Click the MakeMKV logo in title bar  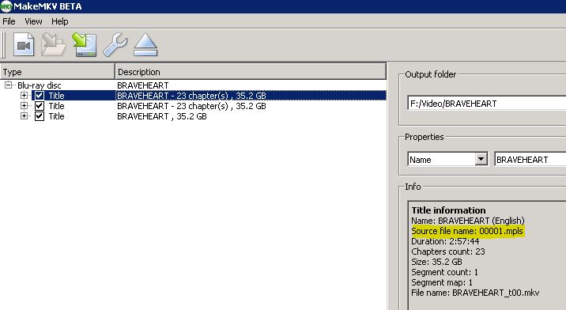point(6,6)
